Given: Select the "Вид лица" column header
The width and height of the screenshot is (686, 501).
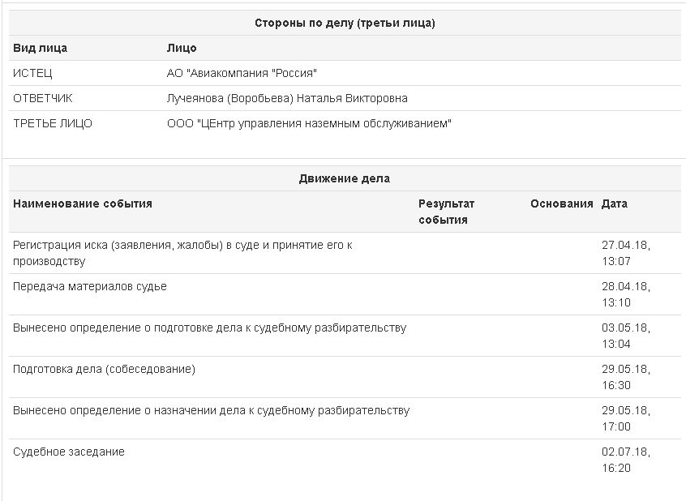Looking at the screenshot, I should click(41, 48).
